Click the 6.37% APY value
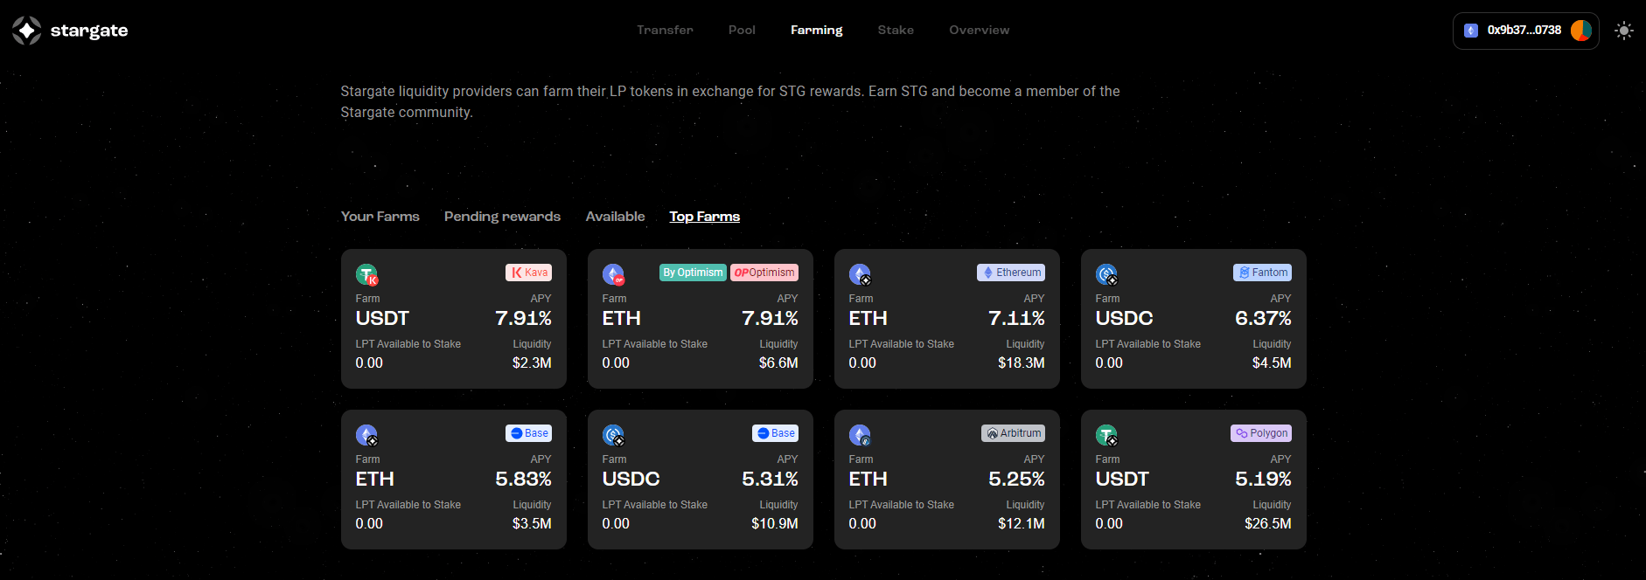Viewport: 1646px width, 580px height. (1263, 318)
